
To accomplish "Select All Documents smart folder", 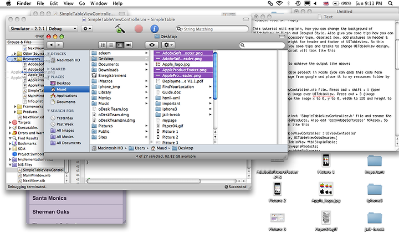I will (x=65, y=143).
